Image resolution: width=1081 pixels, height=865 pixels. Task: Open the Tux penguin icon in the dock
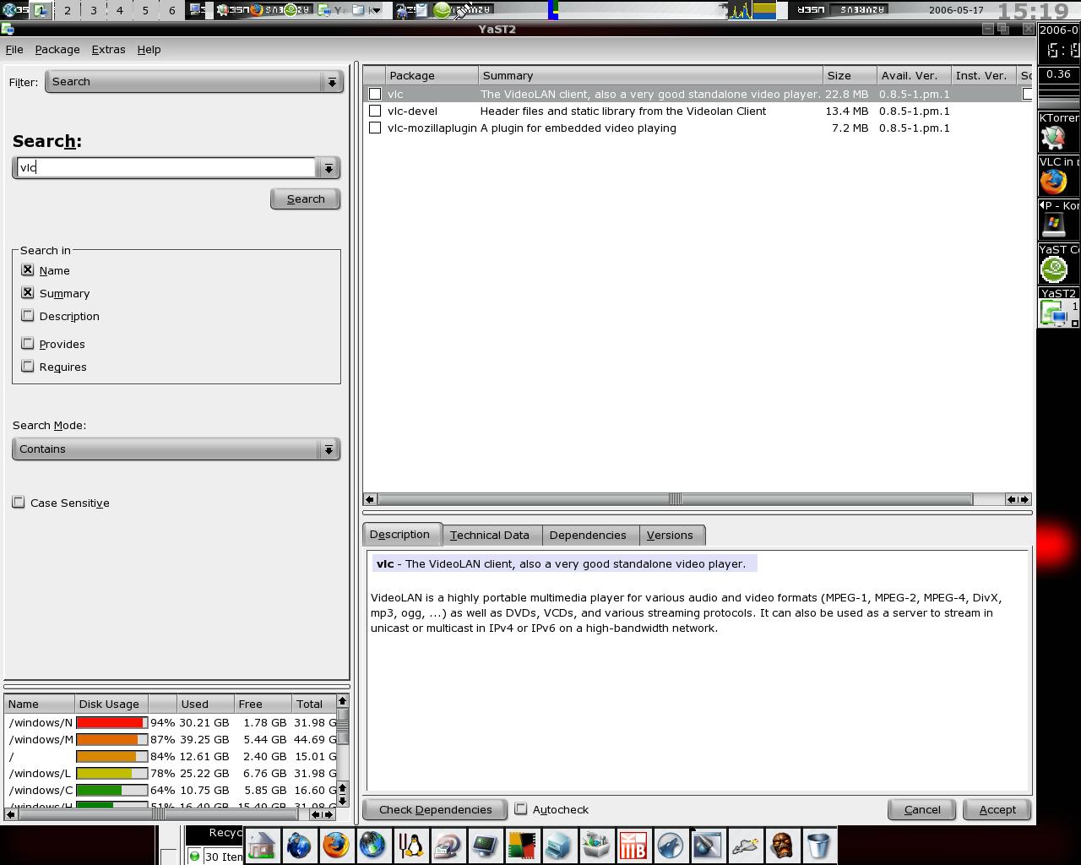(411, 845)
